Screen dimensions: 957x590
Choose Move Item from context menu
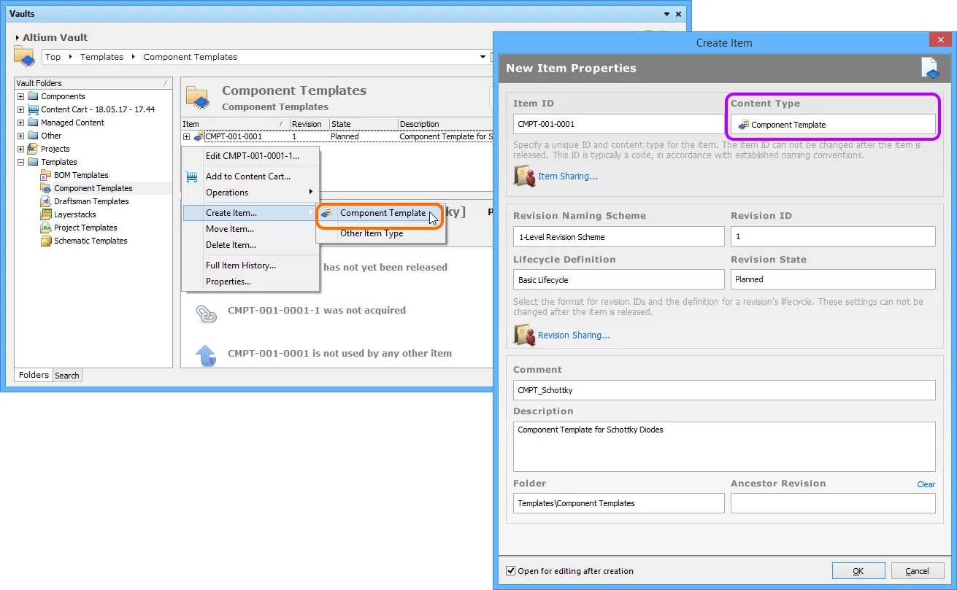point(250,229)
